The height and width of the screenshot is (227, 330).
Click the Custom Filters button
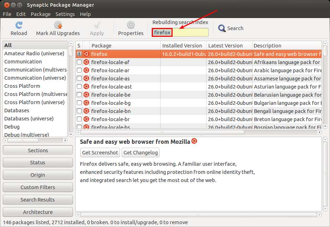[x=38, y=187]
